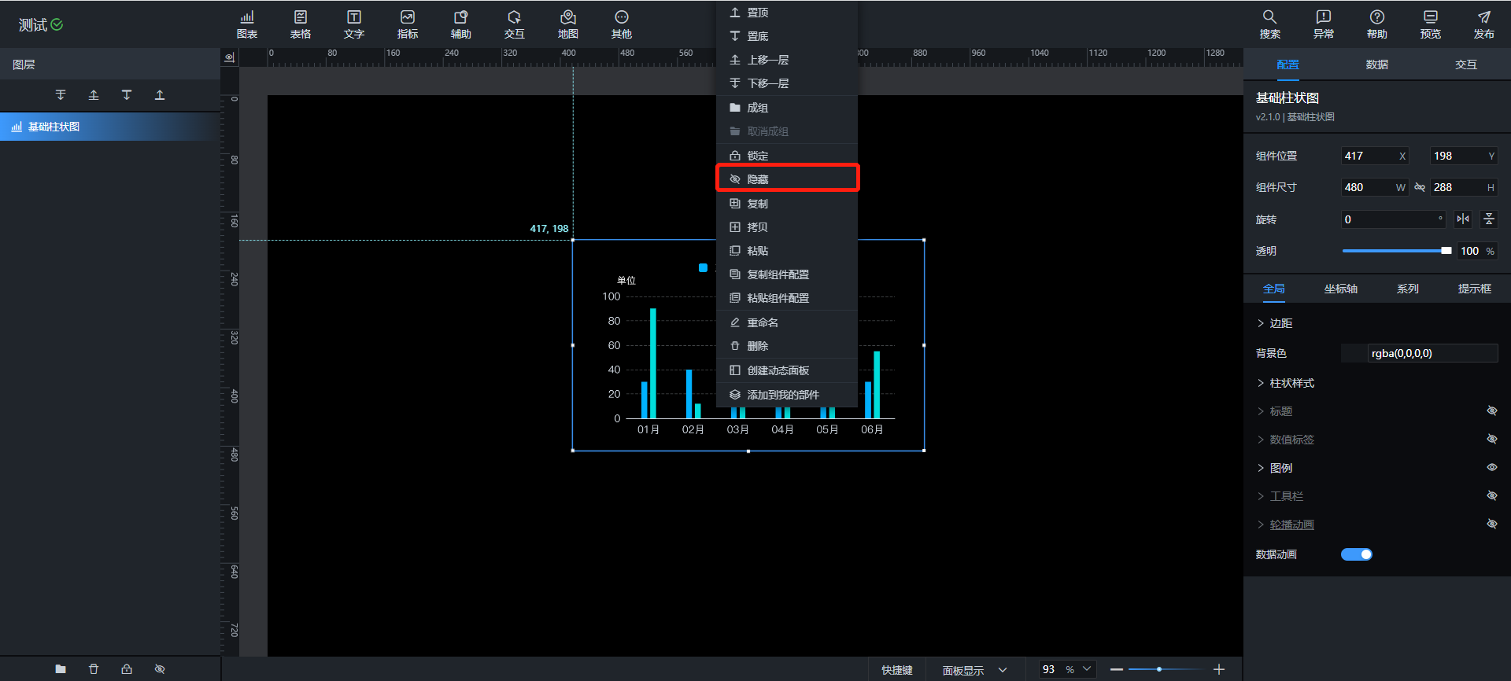
Task: Select 隐藏 from the context menu
Action: pyautogui.click(x=787, y=179)
